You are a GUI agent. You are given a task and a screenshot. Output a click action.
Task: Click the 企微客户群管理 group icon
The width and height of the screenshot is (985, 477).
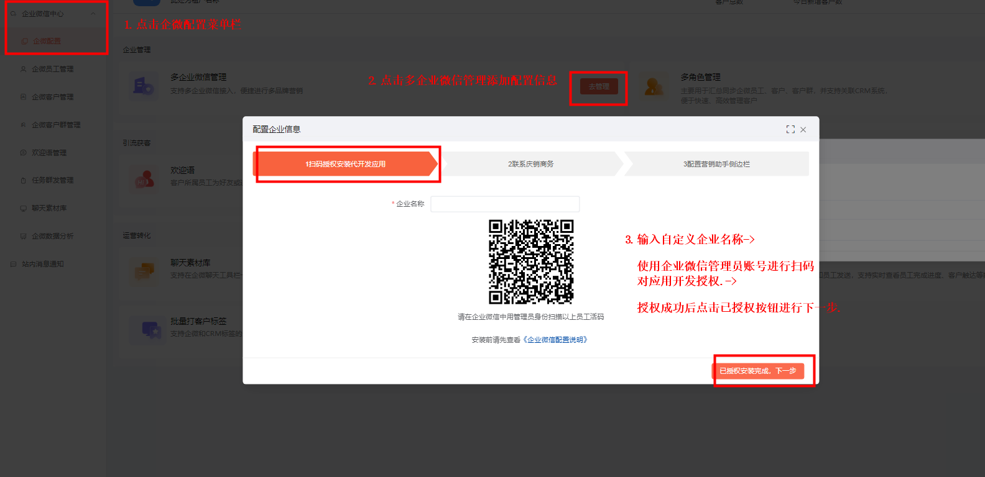pos(24,125)
